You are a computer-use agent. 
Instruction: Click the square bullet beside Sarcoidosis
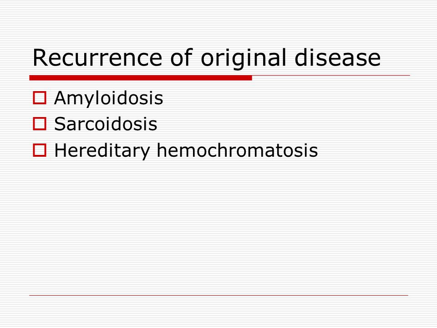[40, 124]
